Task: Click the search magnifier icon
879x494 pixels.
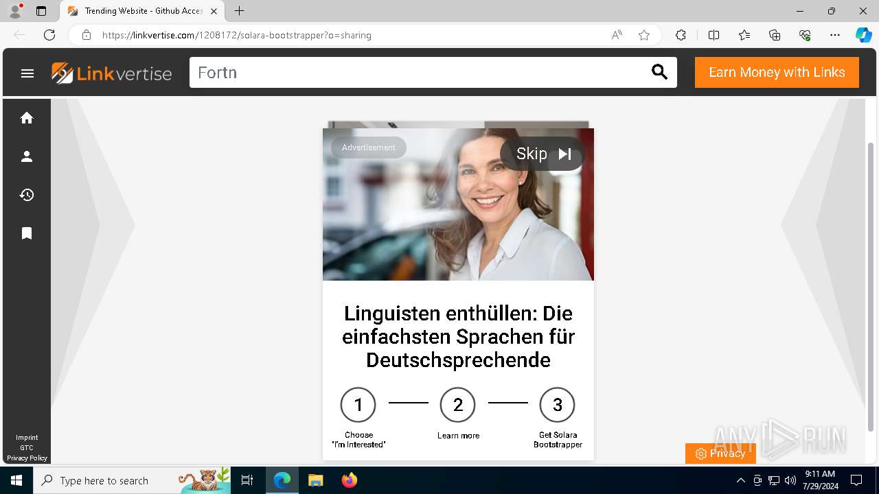Action: [659, 72]
